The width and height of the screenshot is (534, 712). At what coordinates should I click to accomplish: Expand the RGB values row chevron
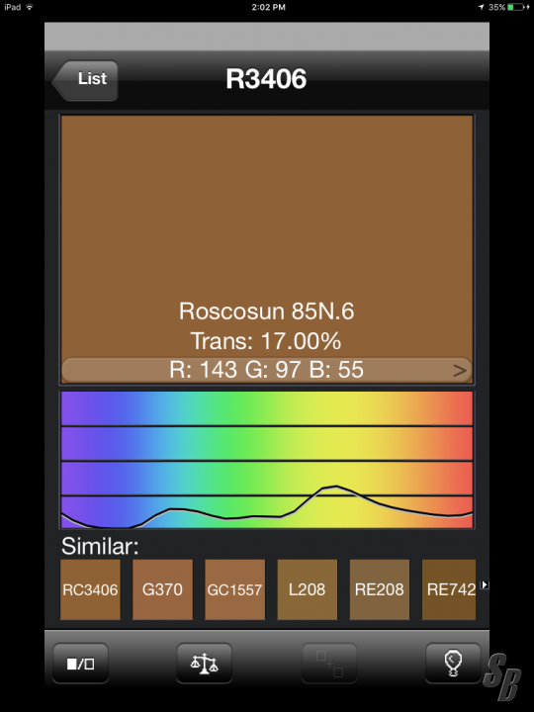(460, 371)
